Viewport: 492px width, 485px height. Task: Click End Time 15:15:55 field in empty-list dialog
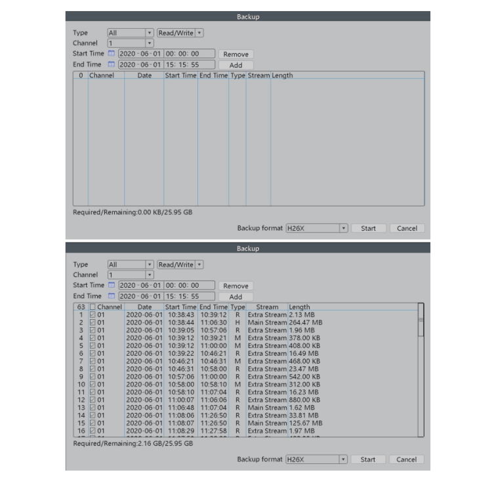[190, 65]
